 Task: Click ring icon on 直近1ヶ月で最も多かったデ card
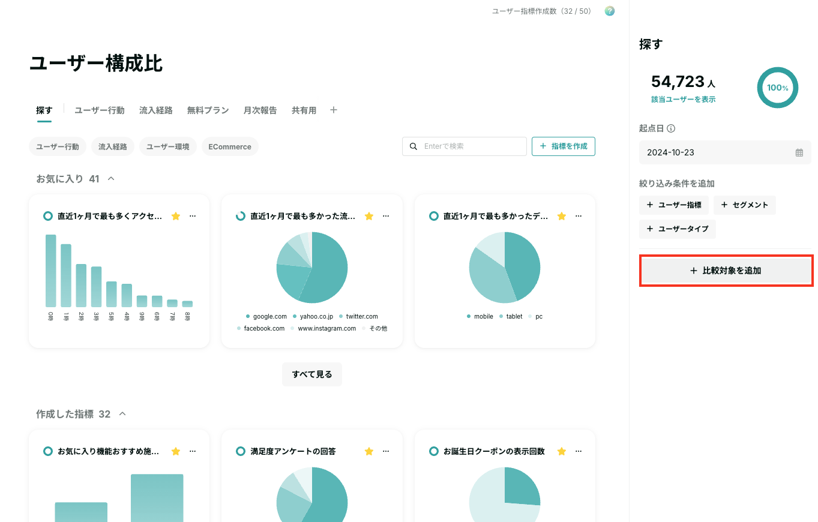click(x=434, y=216)
